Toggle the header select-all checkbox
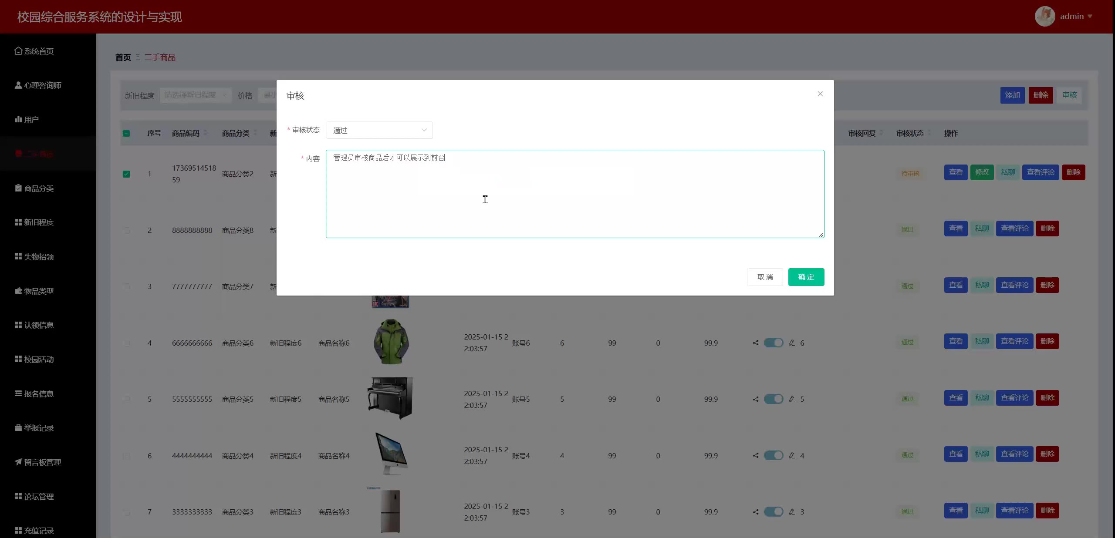 click(126, 133)
